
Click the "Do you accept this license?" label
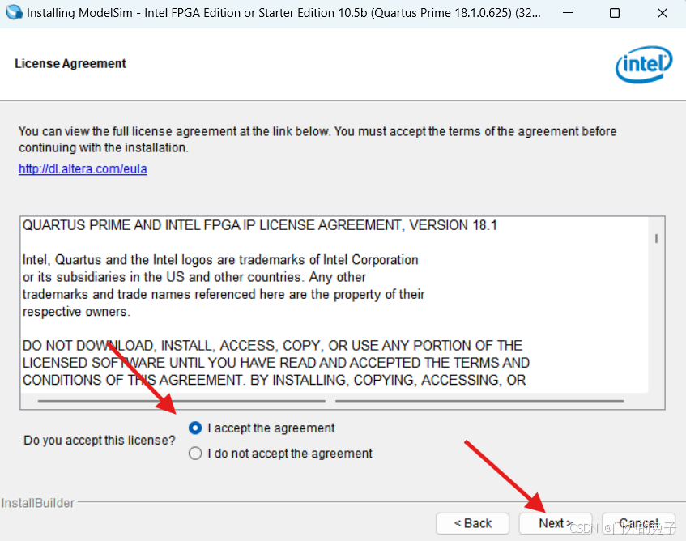click(100, 440)
